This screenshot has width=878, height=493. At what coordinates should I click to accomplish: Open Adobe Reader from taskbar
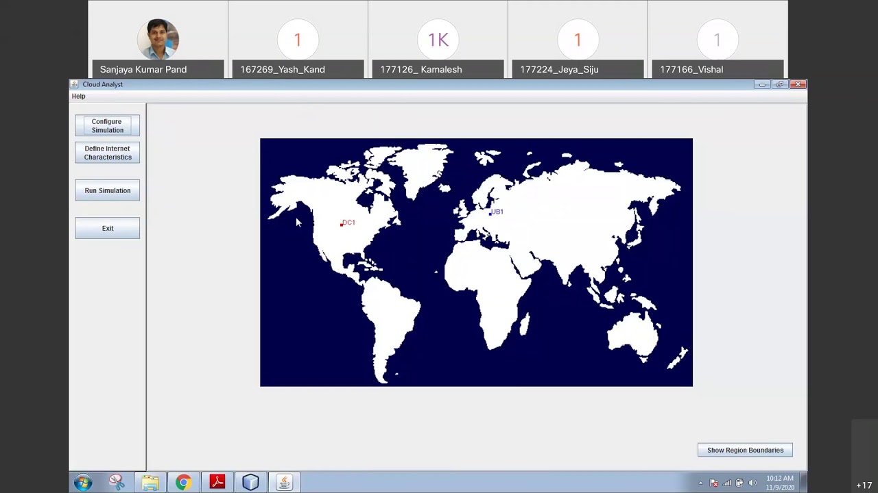click(217, 483)
